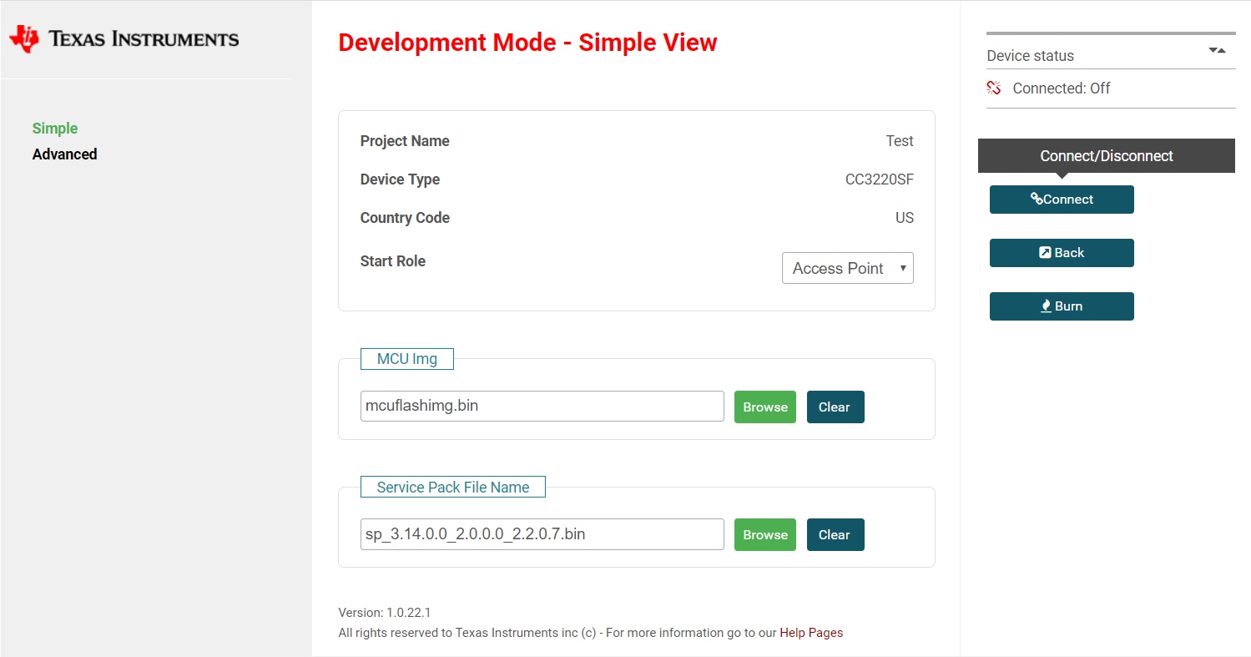
Task: Click the Device status header text
Action: [1030, 56]
